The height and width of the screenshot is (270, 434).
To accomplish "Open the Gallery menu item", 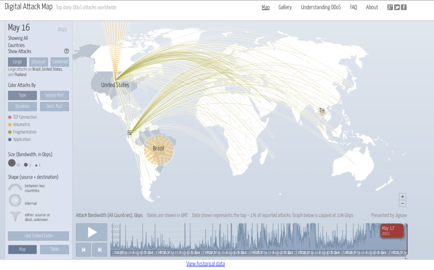I will coord(285,7).
